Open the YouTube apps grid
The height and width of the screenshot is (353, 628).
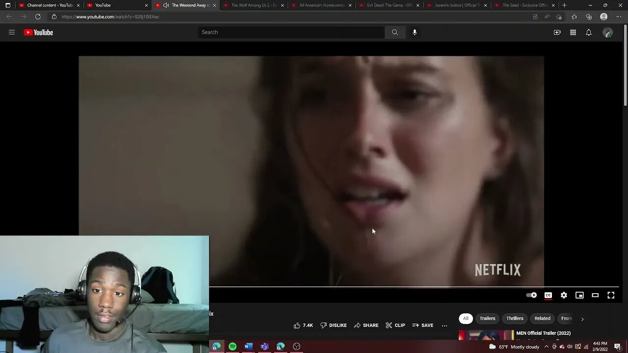(x=573, y=32)
